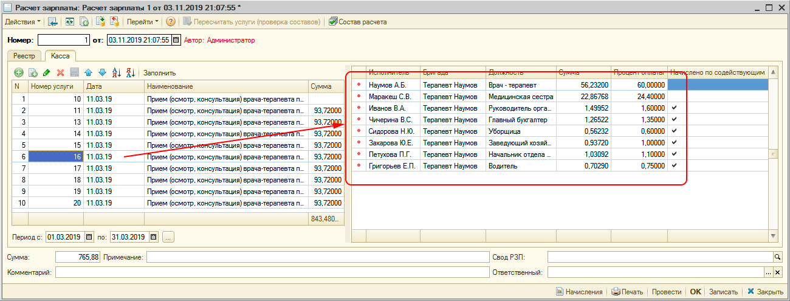This screenshot has width=790, height=301.
Task: Click the Заполнить button
Action: [159, 72]
